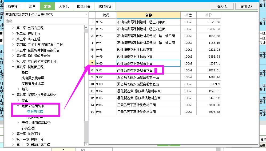This screenshot has height=151, width=266.
Task: Select 防潮层及找平层 tree item
Action: coord(33,78)
